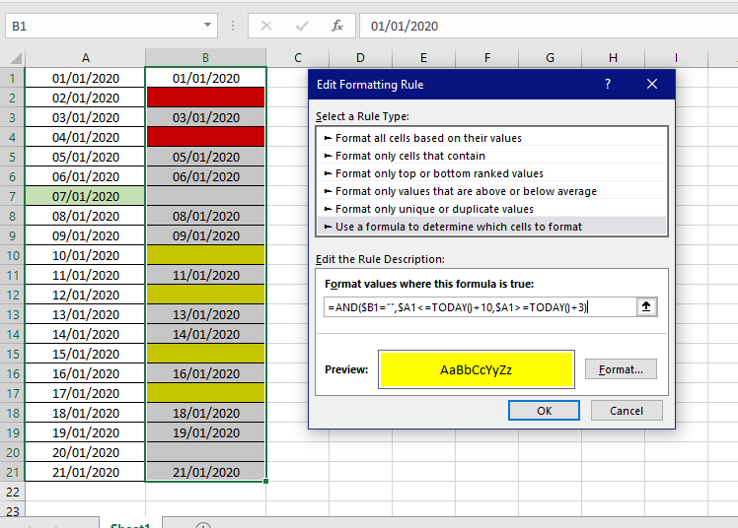Click grey empty cell B20
Image resolution: width=738 pixels, height=528 pixels.
click(205, 452)
